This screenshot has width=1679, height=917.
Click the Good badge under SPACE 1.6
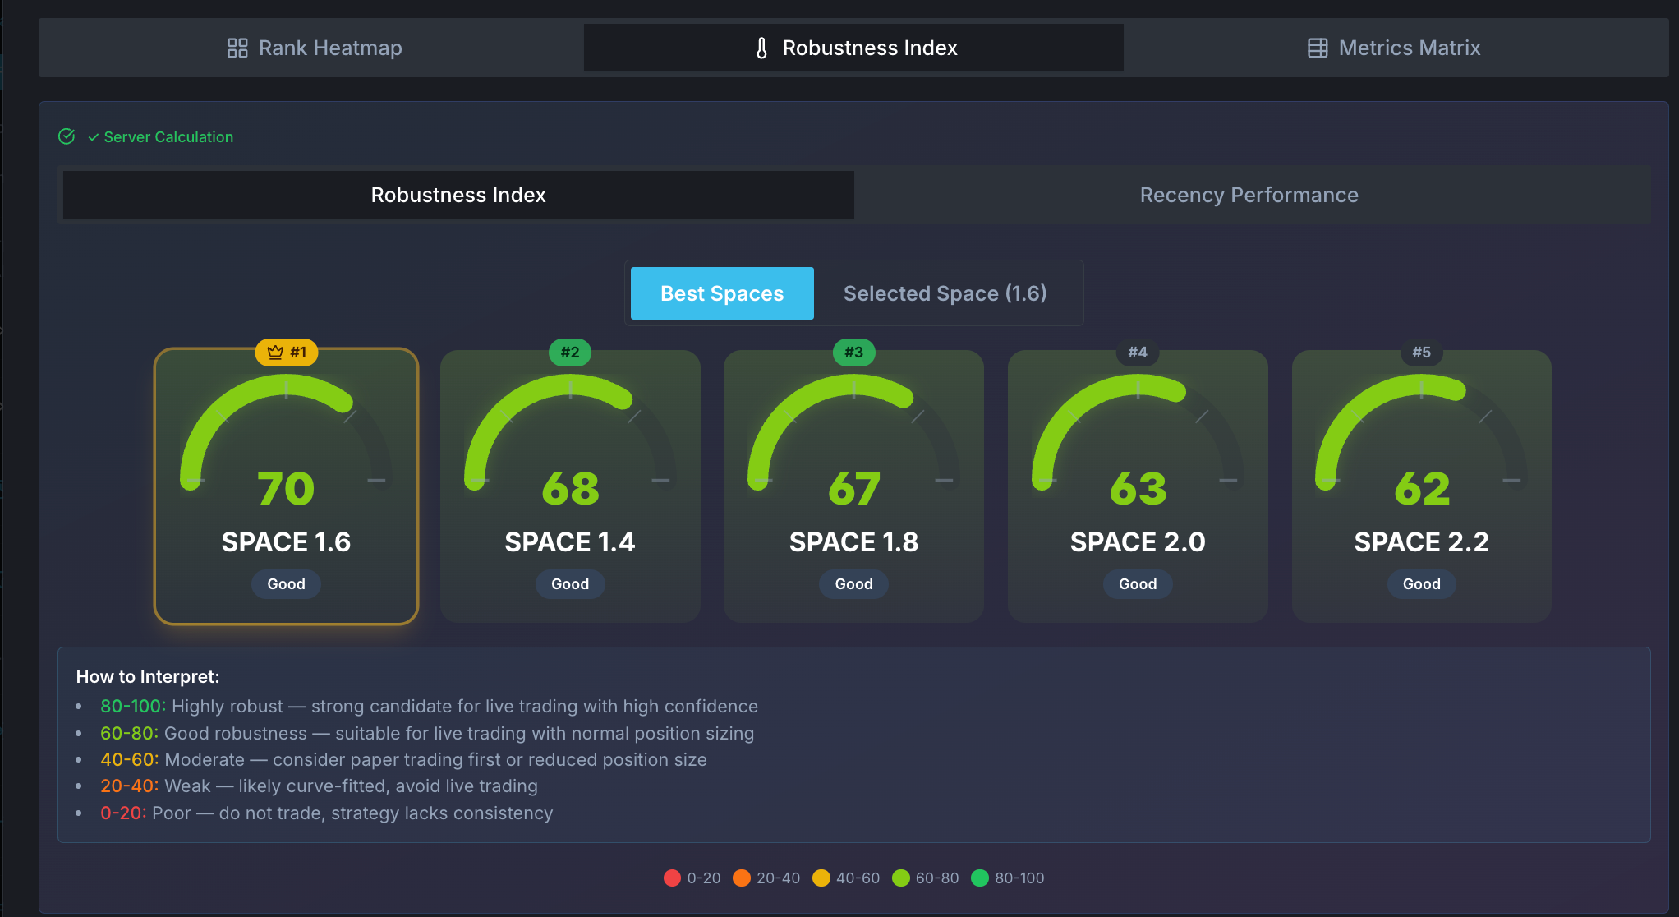point(286,584)
